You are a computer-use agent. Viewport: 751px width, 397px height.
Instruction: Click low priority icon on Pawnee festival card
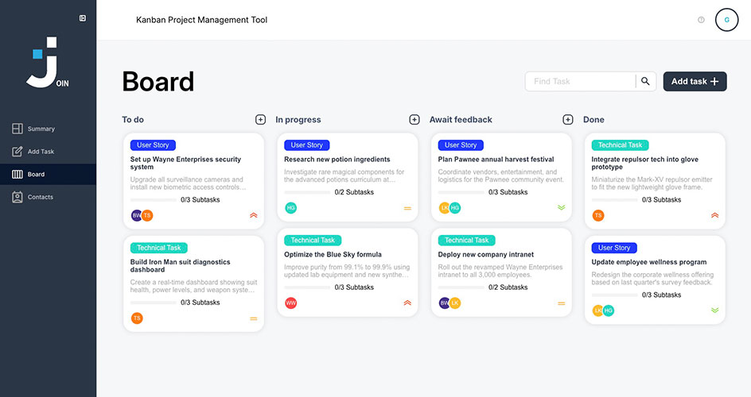click(562, 207)
